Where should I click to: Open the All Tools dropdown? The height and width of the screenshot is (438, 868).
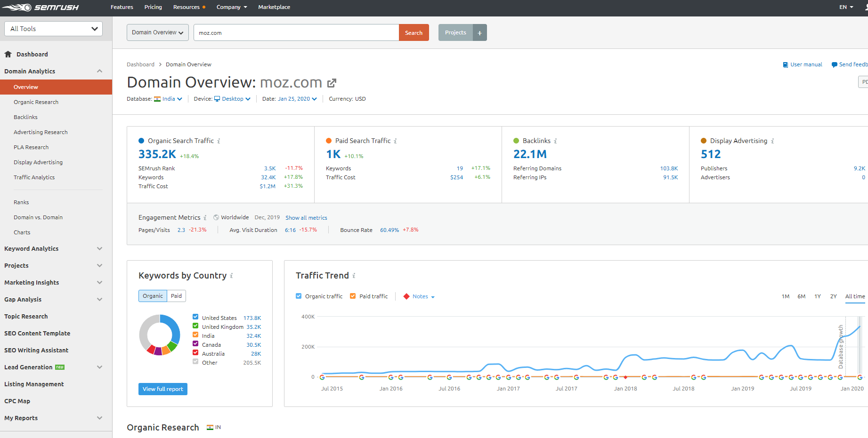pos(53,29)
